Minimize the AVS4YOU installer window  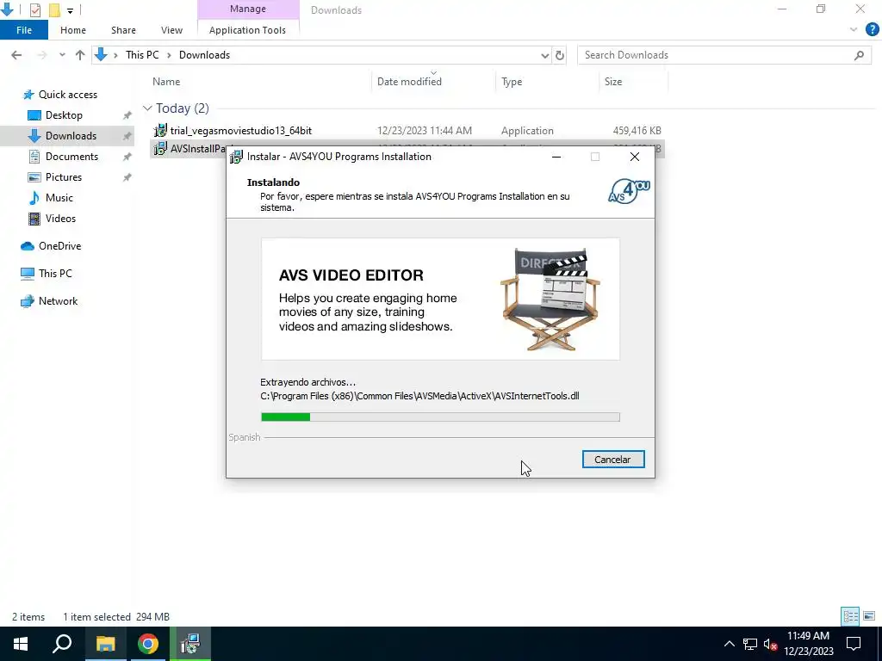click(x=556, y=157)
